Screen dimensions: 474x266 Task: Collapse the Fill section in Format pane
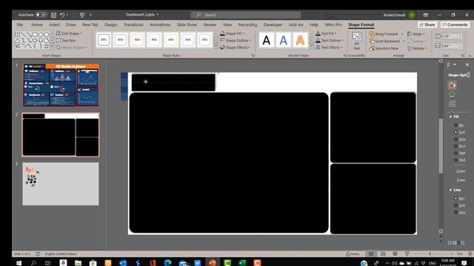[x=450, y=117]
